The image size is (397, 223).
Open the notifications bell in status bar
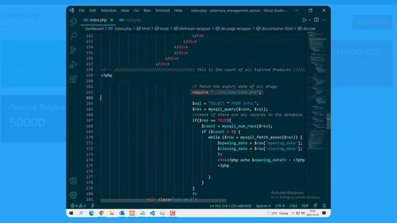click(x=324, y=206)
